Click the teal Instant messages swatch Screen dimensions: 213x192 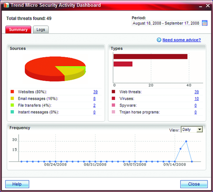(x=12, y=112)
